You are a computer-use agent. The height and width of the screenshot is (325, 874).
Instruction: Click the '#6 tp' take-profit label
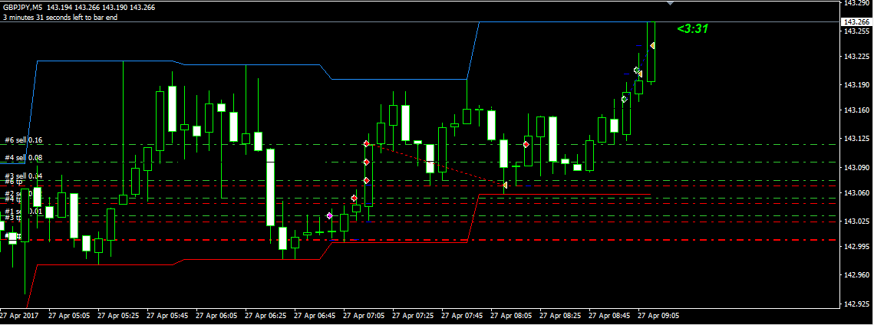14,182
